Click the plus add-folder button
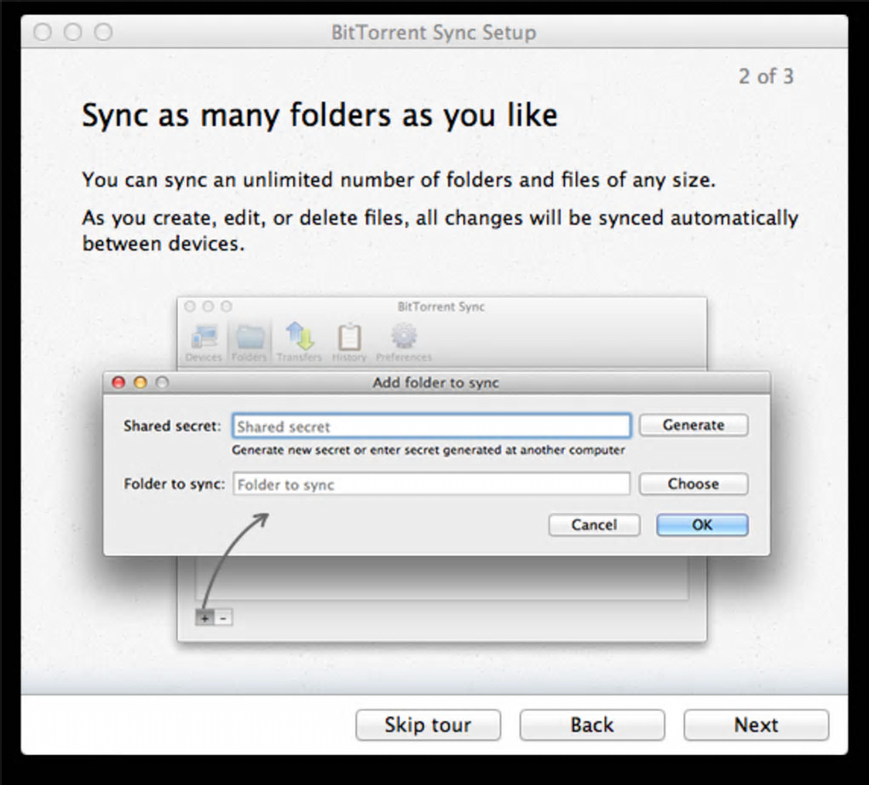Screen dimensions: 869x785 204,617
